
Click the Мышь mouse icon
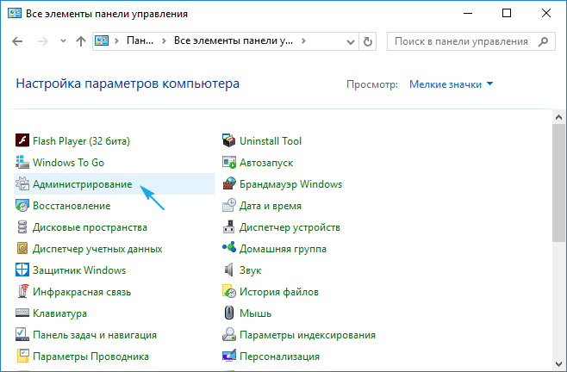click(x=229, y=313)
